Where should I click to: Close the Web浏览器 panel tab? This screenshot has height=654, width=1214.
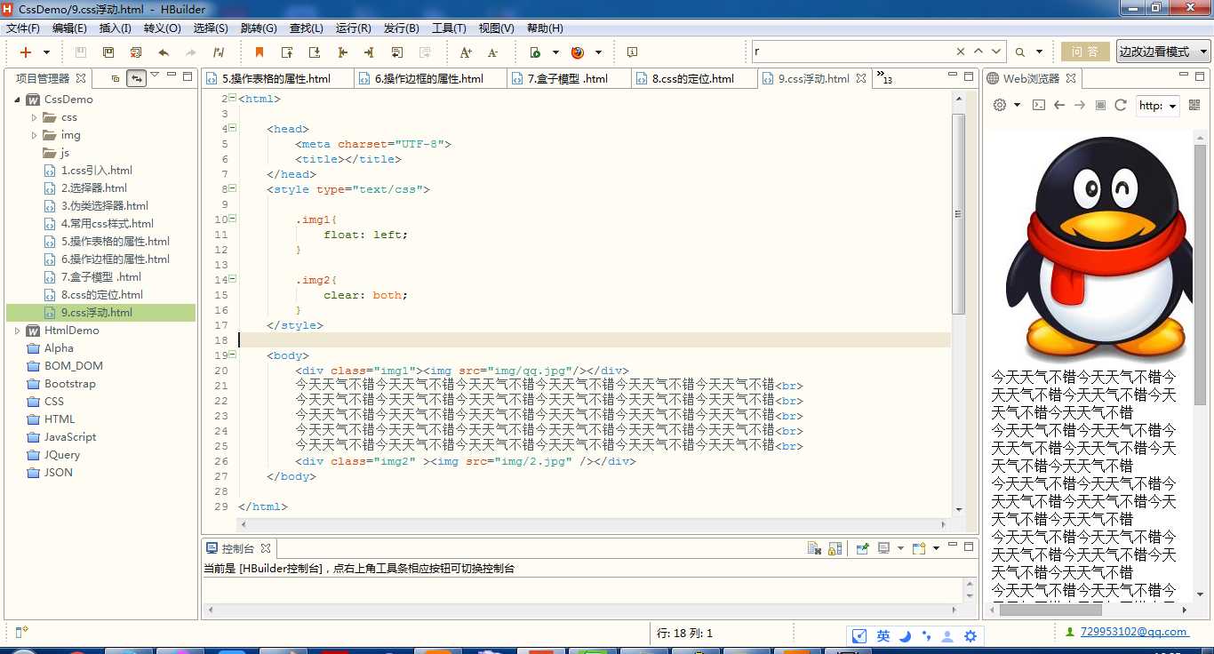point(1071,78)
